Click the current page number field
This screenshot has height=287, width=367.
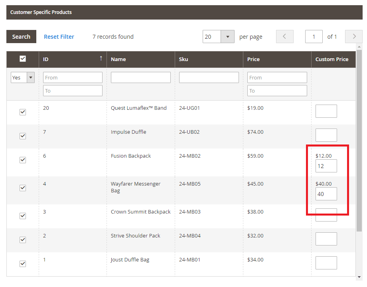[x=314, y=37]
